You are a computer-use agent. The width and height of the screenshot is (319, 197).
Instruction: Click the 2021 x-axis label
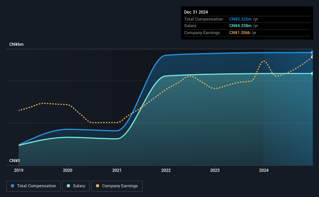click(x=117, y=170)
